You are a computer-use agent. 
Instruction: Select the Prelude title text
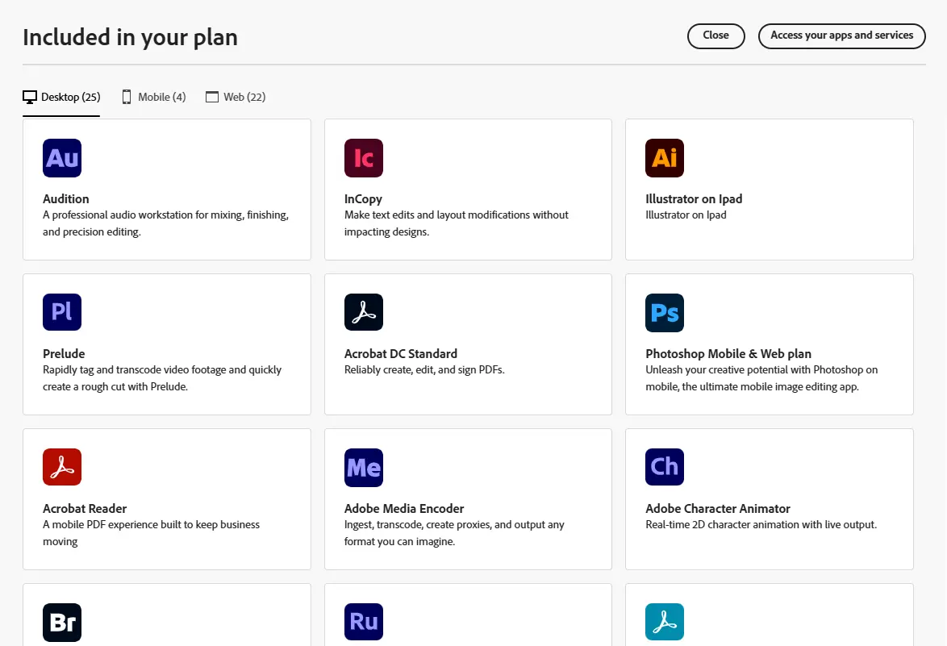pos(64,354)
